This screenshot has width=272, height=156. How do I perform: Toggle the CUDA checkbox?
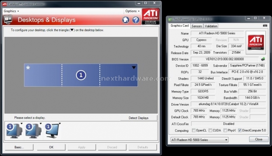pos(210,131)
